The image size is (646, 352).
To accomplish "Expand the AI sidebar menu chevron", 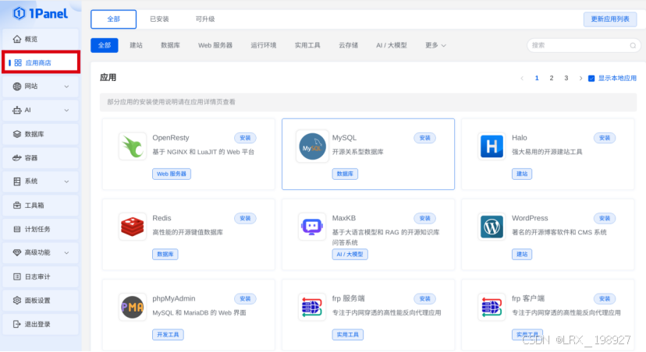I will (x=67, y=111).
